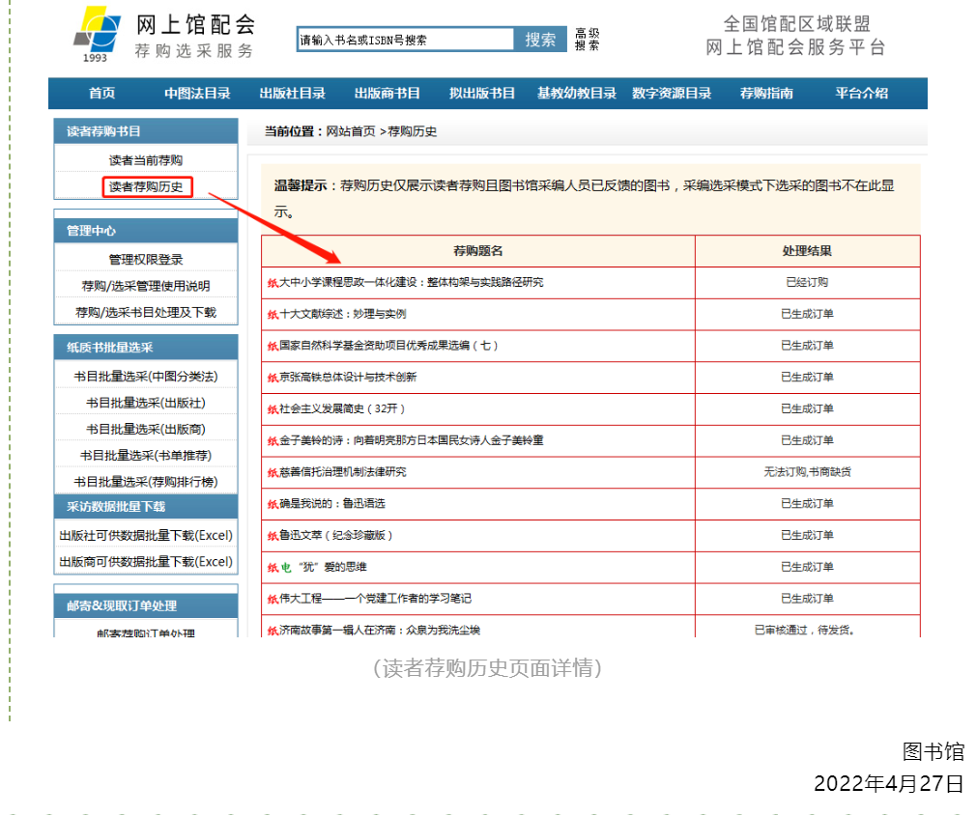The height and width of the screenshot is (815, 976).
Task: Go to 首页 in navigation bar
Action: [x=101, y=94]
